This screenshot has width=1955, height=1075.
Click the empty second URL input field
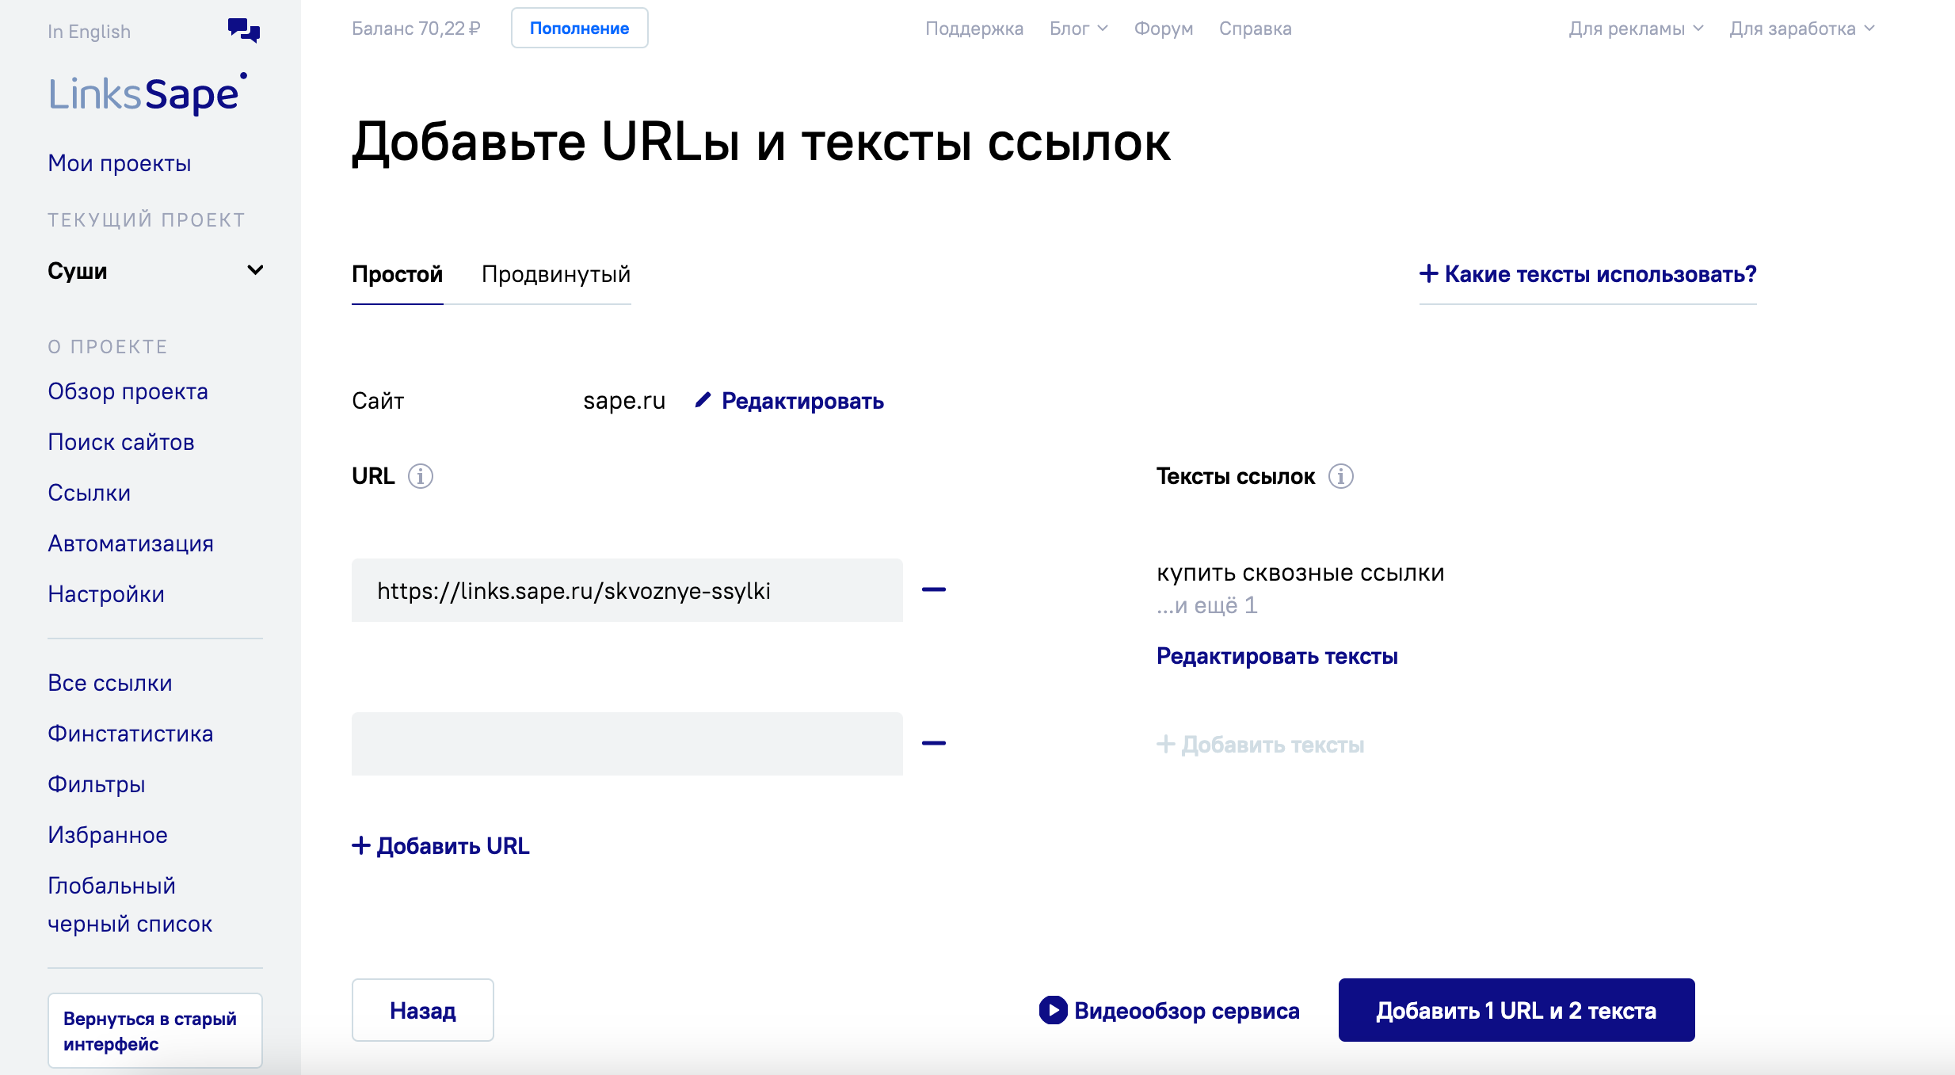(x=627, y=744)
